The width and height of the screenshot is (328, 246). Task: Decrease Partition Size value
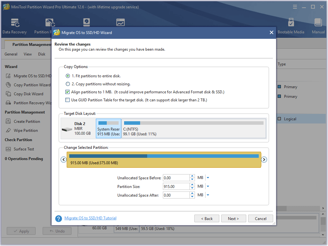coord(192,188)
